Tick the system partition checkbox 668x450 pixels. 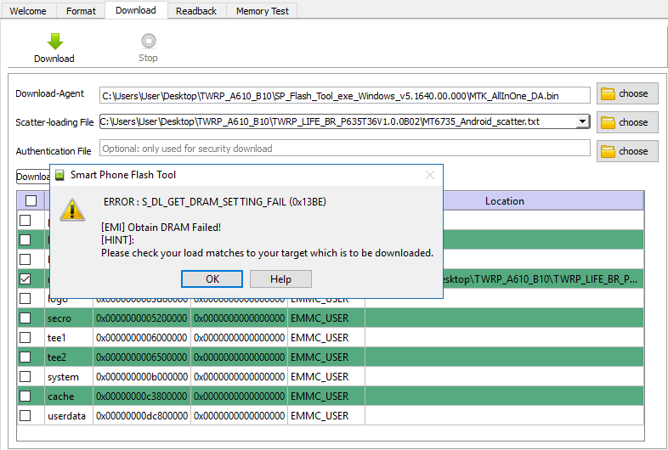[25, 377]
